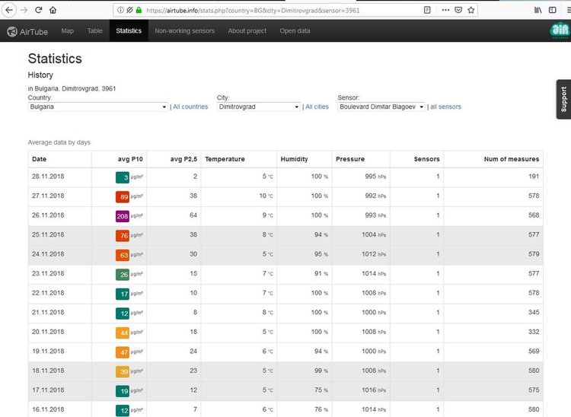The width and height of the screenshot is (571, 417).
Task: Click the green padlock security icon
Action: [x=139, y=10]
